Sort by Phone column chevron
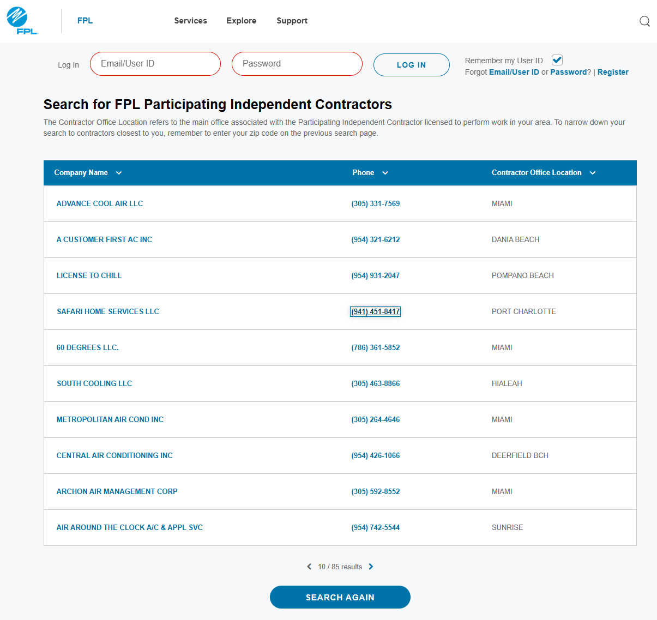 pos(385,173)
